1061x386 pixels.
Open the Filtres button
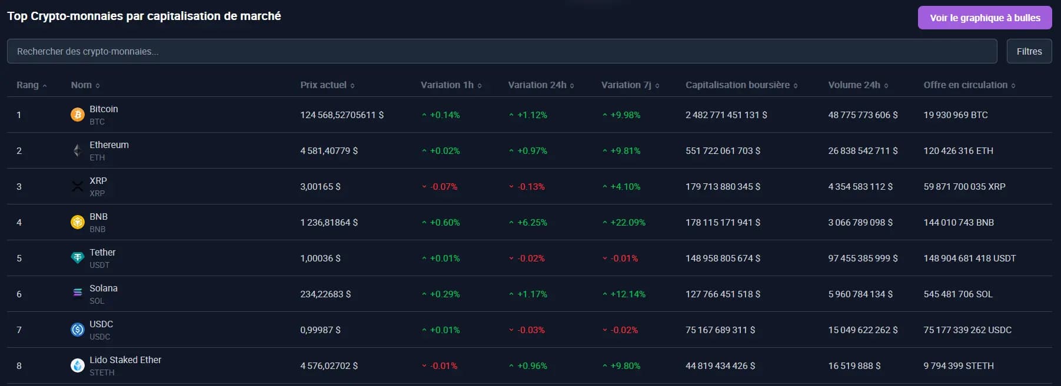(1029, 52)
